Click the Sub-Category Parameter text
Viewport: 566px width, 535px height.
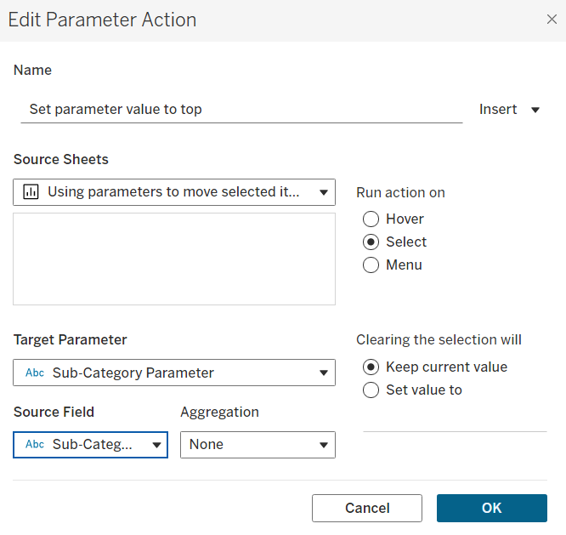(133, 373)
